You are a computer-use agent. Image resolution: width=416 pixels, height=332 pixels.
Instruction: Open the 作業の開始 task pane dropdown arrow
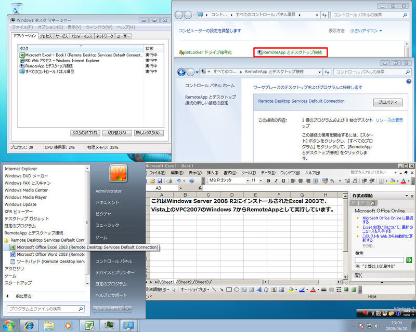coord(407,196)
